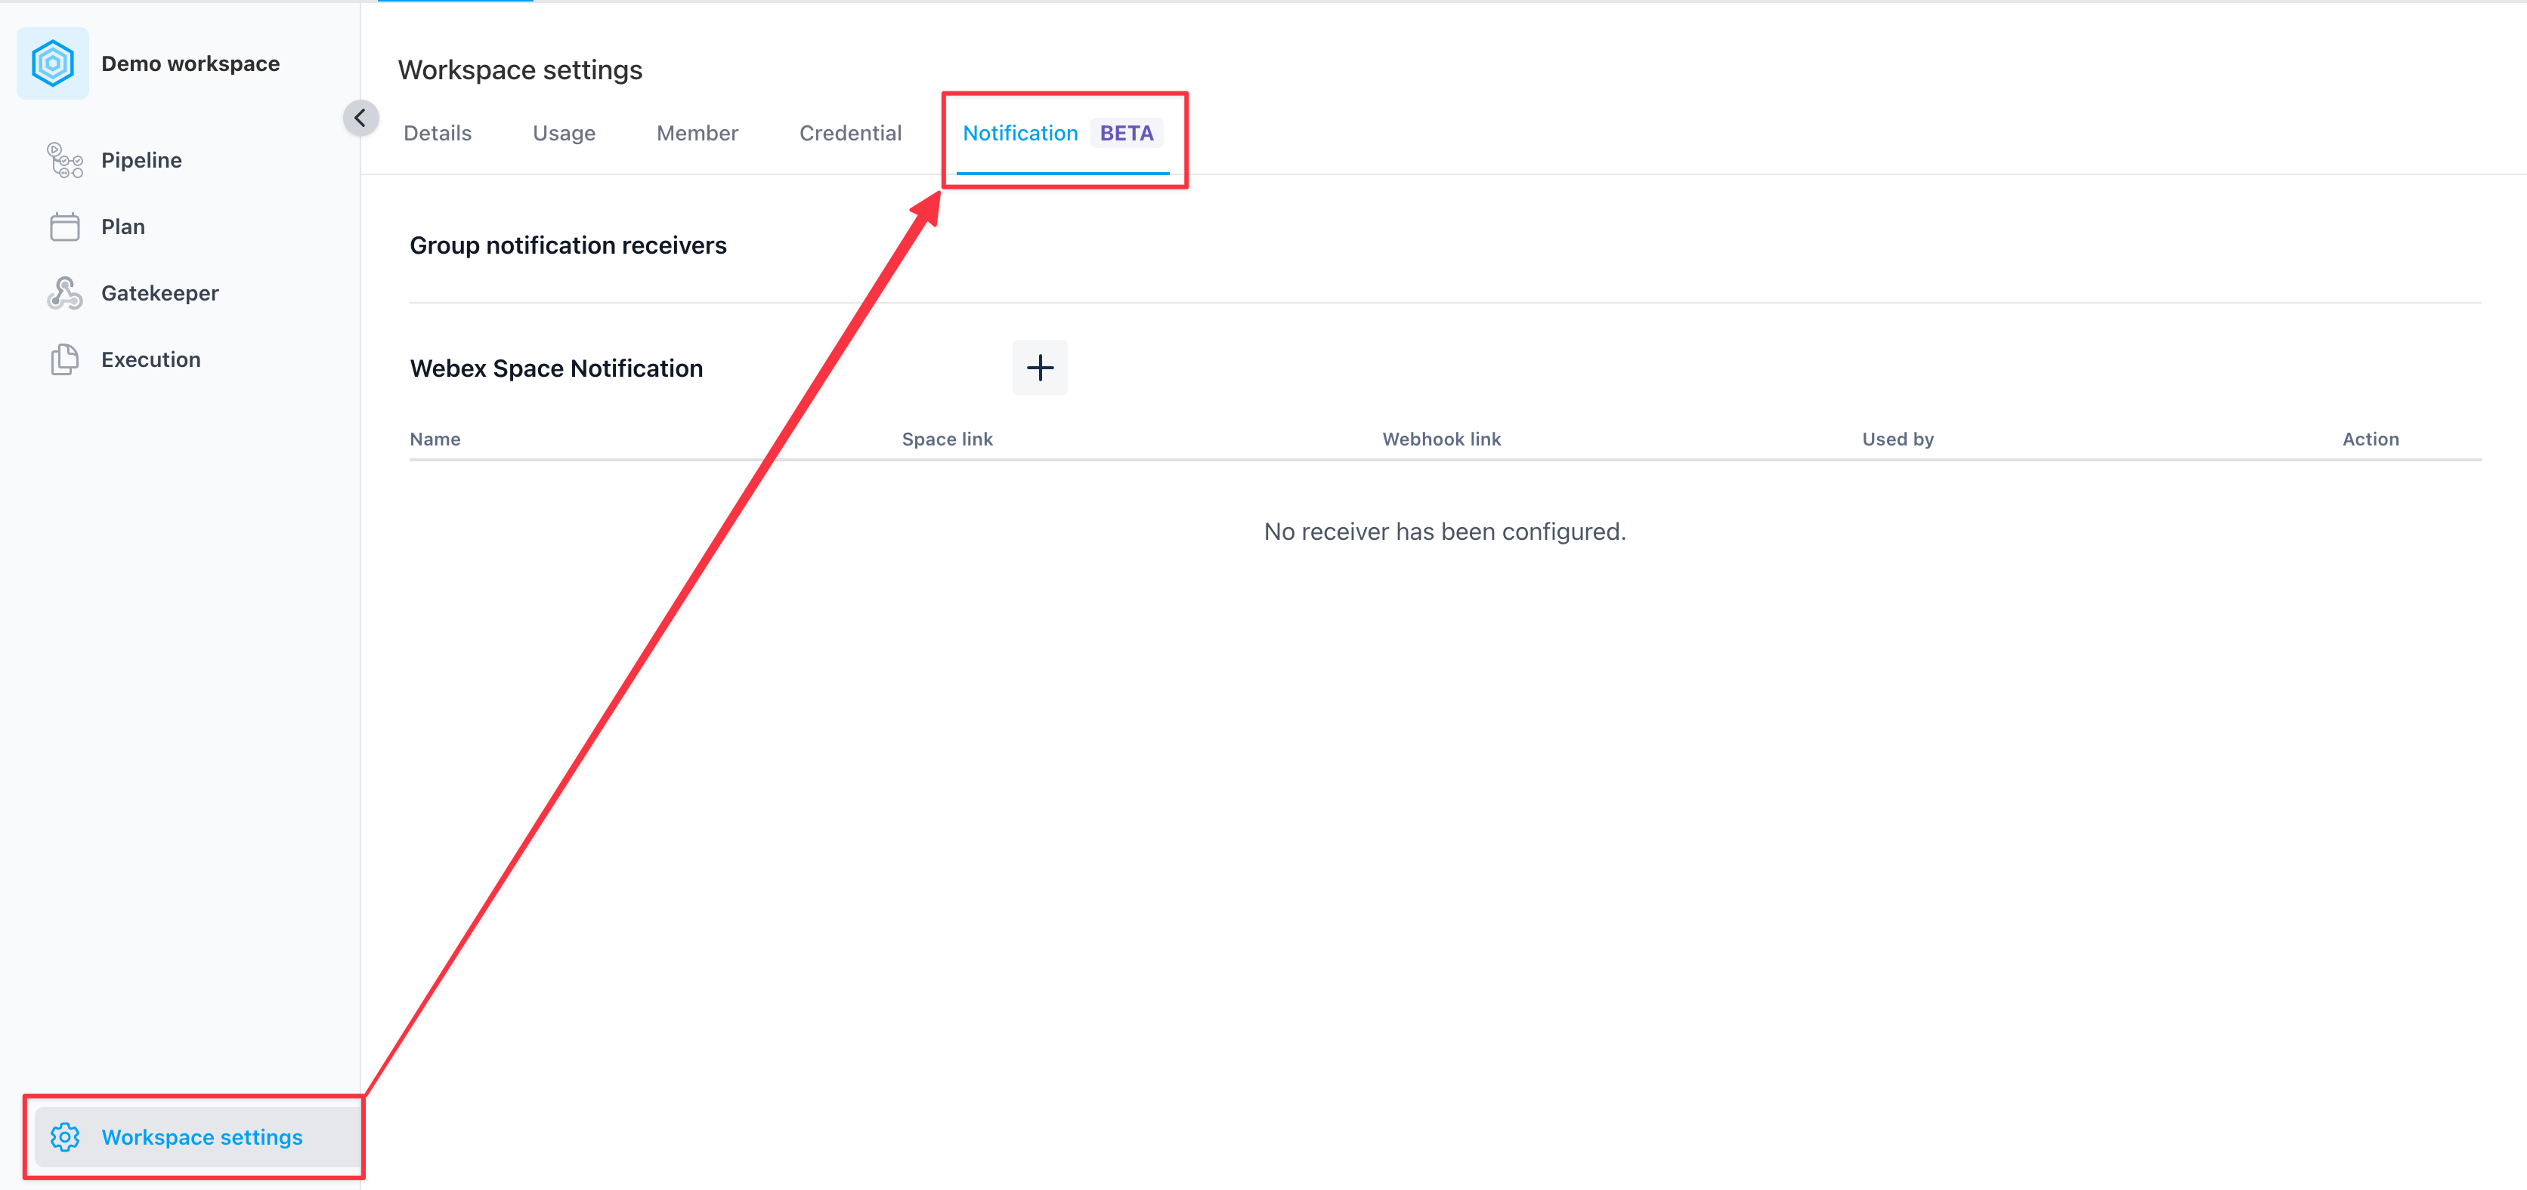Click the BETA badge
Screen dimensions: 2527x1190
coord(1127,134)
